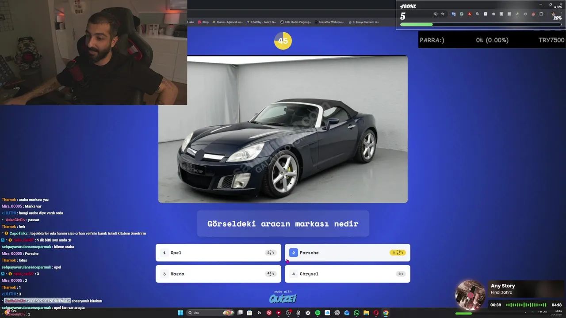Click the taskbar search box Ara
The image size is (566, 318).
pyautogui.click(x=210, y=313)
